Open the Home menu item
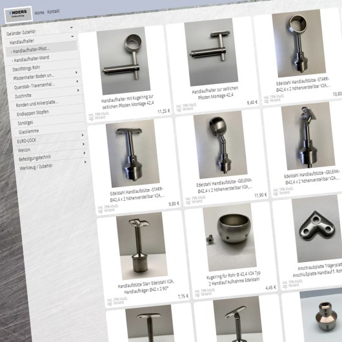Image resolution: width=342 pixels, height=342 pixels. pyautogui.click(x=39, y=13)
